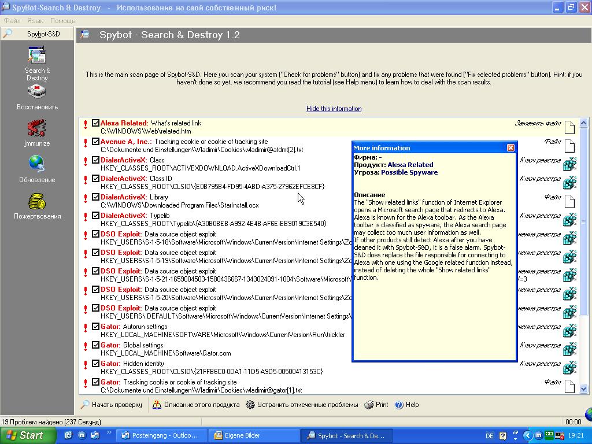Uncheck the Avenue A, Inc. entry
This screenshot has width=592, height=444.
(x=95, y=142)
